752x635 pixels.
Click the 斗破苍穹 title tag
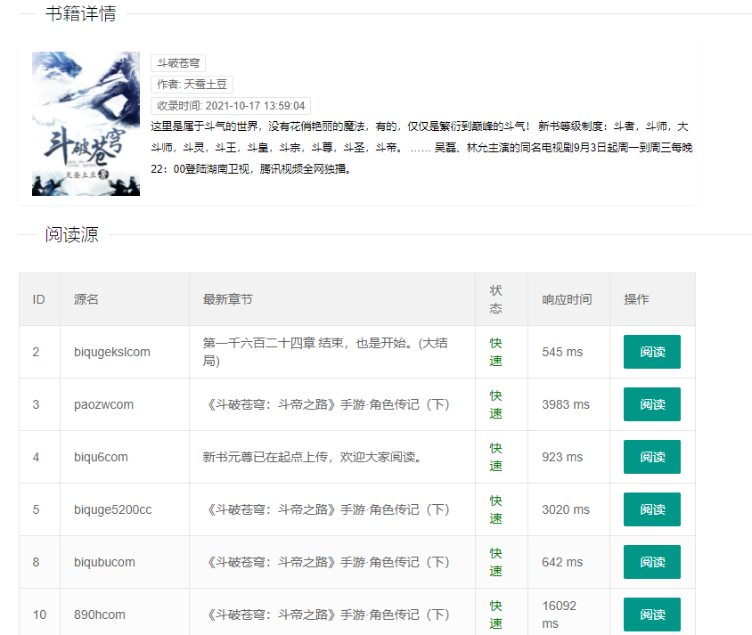pyautogui.click(x=178, y=63)
